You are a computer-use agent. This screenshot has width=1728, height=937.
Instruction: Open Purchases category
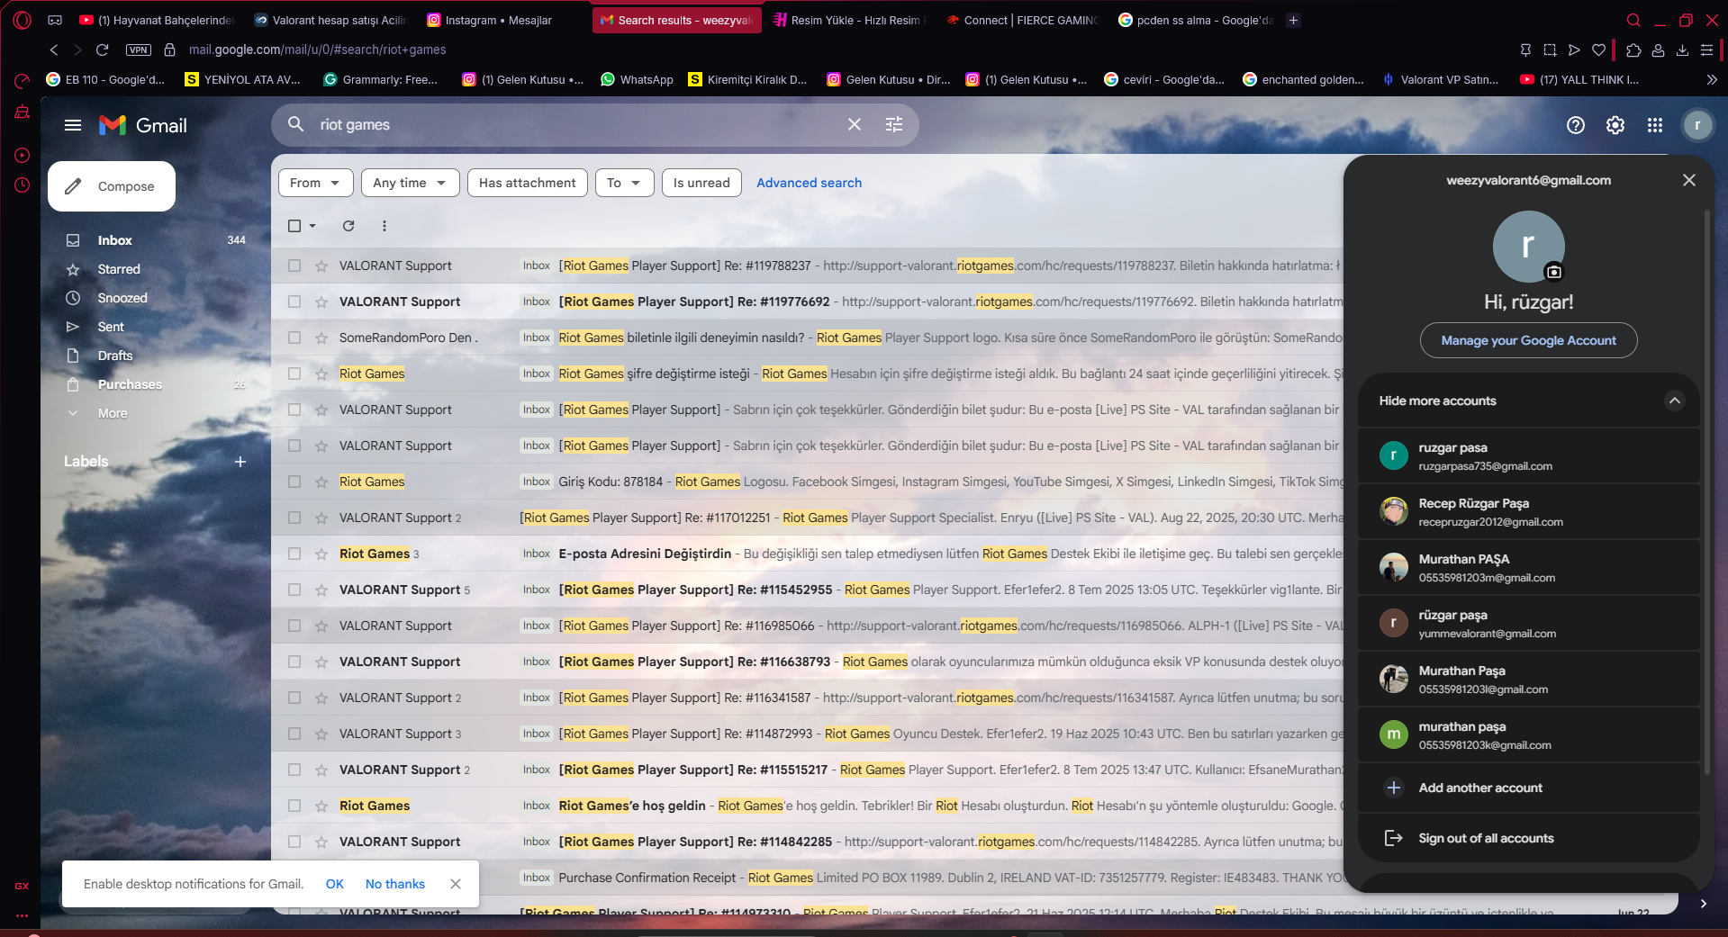[x=130, y=384]
